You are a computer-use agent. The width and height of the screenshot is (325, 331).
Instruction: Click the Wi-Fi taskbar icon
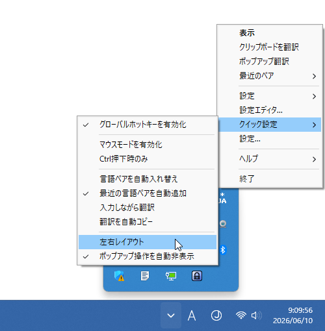(241, 315)
